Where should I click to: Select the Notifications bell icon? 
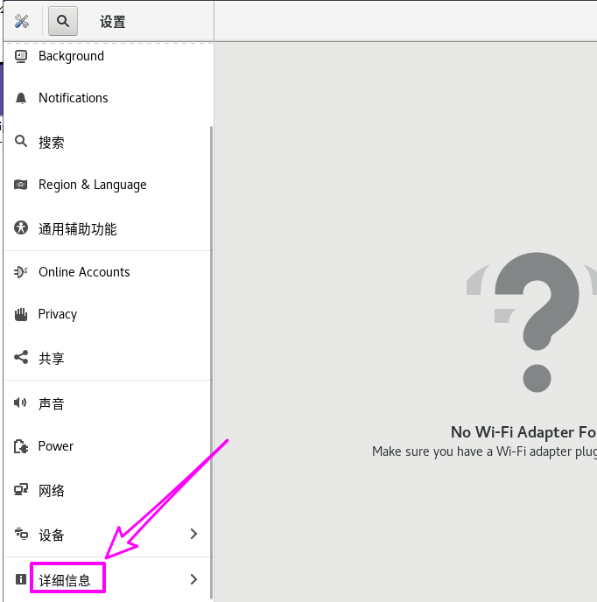pos(21,98)
